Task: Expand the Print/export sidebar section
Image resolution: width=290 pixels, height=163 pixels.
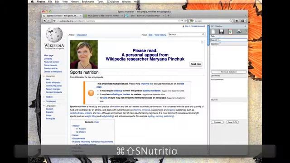Action: [44, 101]
